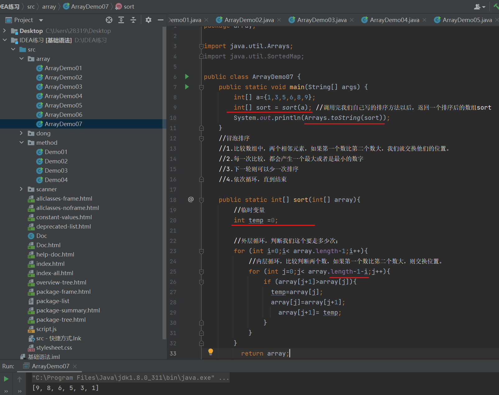Click Collapse All icon in Project toolbar
The height and width of the screenshot is (395, 499).
[x=133, y=20]
